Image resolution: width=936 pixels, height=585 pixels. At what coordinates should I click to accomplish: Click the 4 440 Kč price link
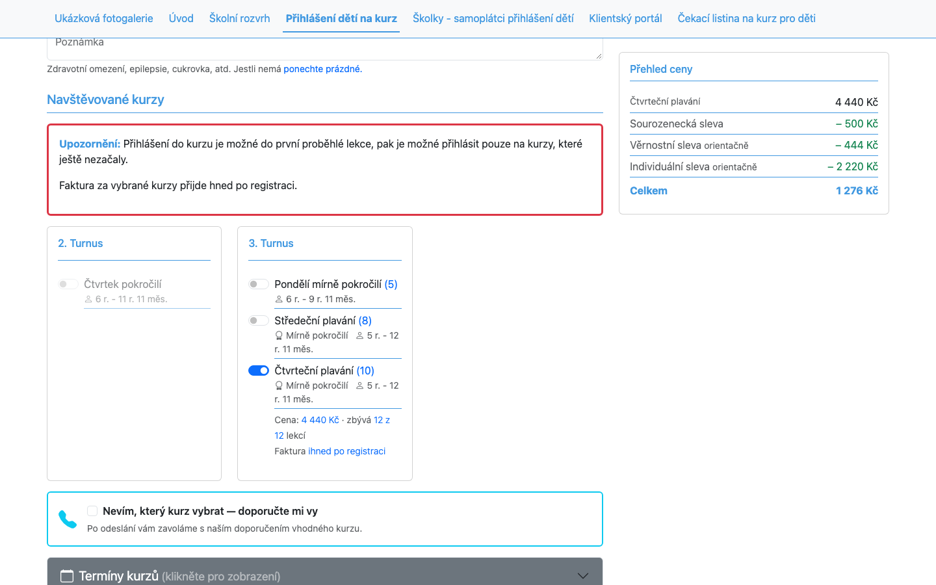tap(320, 420)
